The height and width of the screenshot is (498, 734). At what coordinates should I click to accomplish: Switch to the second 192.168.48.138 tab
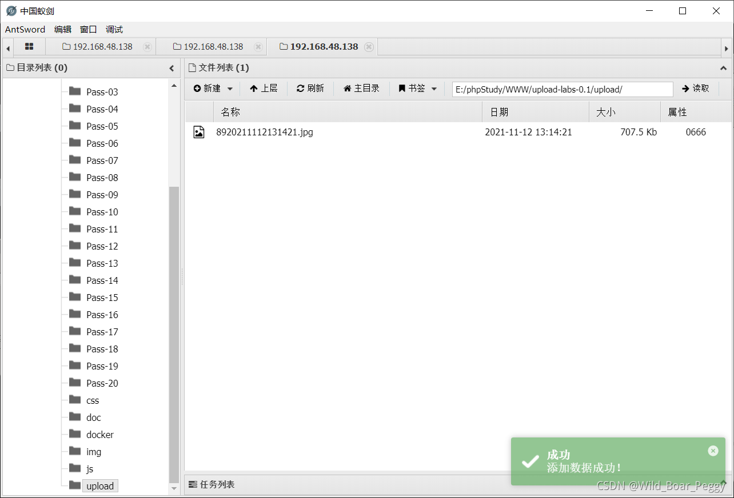208,47
